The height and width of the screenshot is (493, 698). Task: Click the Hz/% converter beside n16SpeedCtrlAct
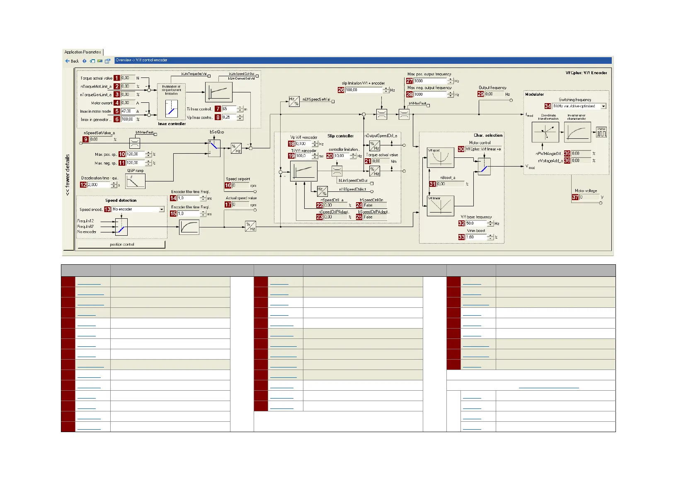pyautogui.click(x=322, y=191)
